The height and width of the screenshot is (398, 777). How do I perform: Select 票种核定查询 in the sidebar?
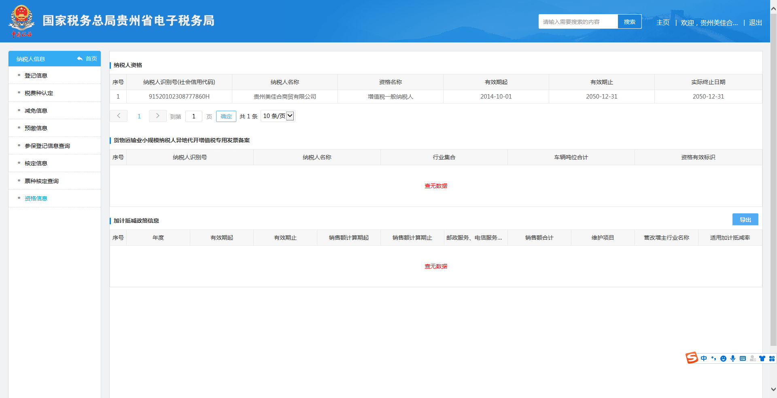point(42,181)
